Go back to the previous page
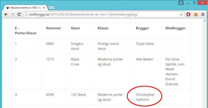This screenshot has height=108, width=208. (6, 14)
